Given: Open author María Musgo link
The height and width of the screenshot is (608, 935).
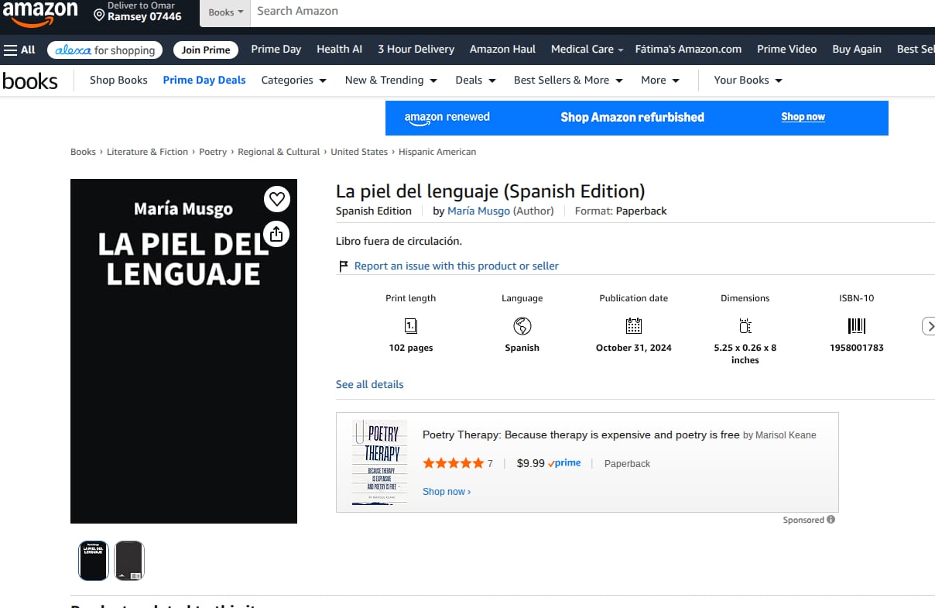Looking at the screenshot, I should [478, 211].
